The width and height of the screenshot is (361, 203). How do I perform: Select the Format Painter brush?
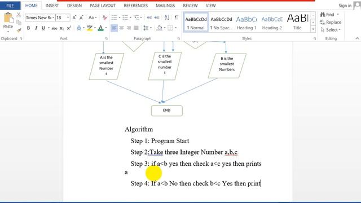click(x=19, y=30)
